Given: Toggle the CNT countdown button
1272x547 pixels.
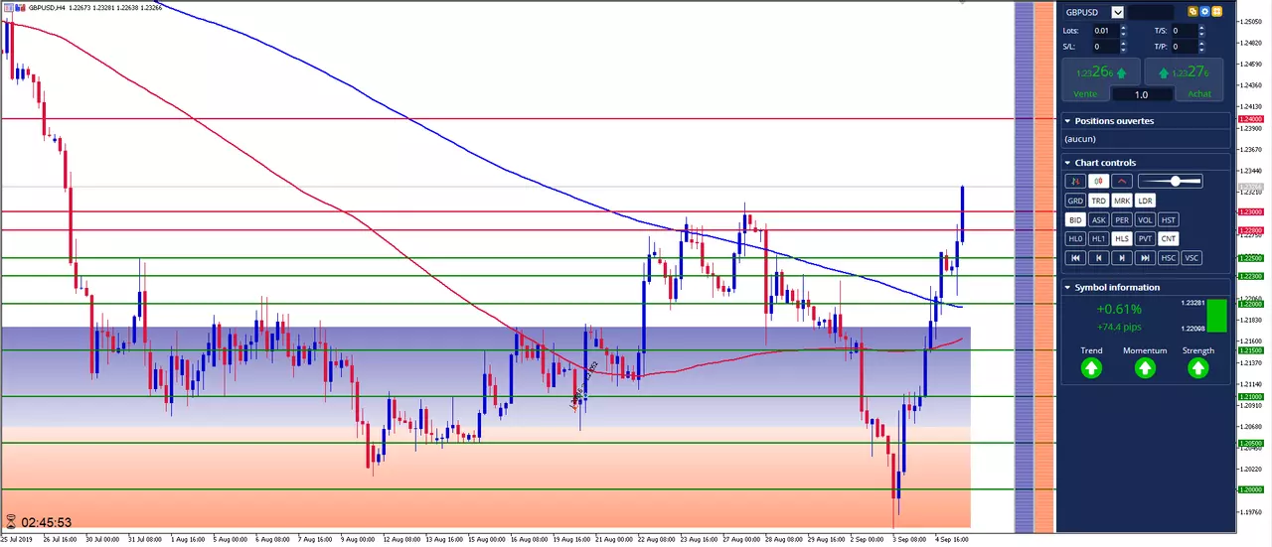Looking at the screenshot, I should coord(1169,238).
